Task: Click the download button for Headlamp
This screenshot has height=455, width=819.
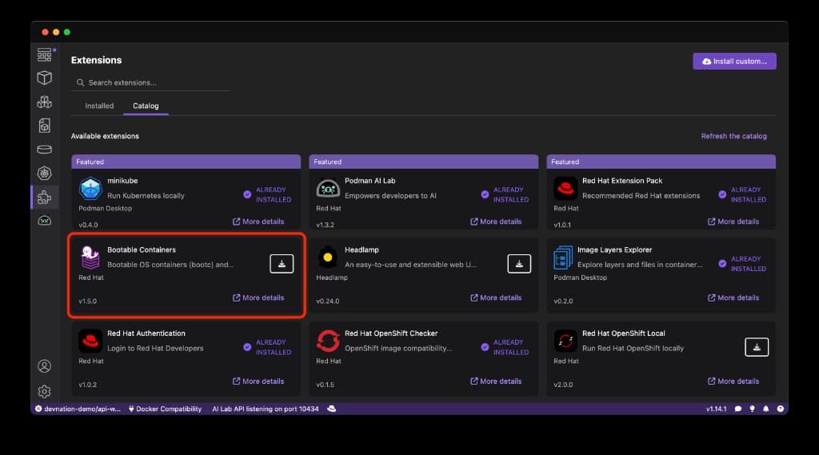Action: 519,263
